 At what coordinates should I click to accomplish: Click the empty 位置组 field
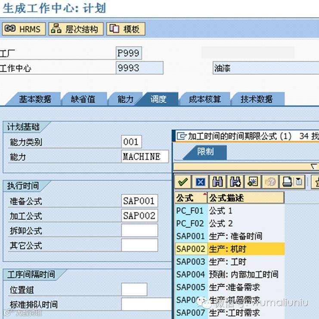134,289
